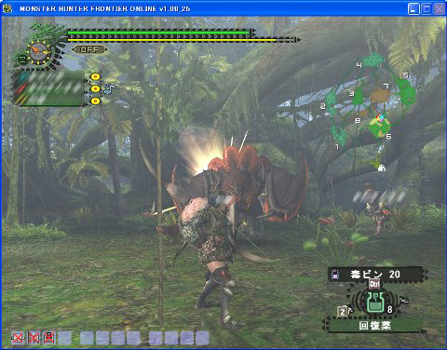Click the third red-crossed status icon at bottom
The image size is (447, 350).
49,337
